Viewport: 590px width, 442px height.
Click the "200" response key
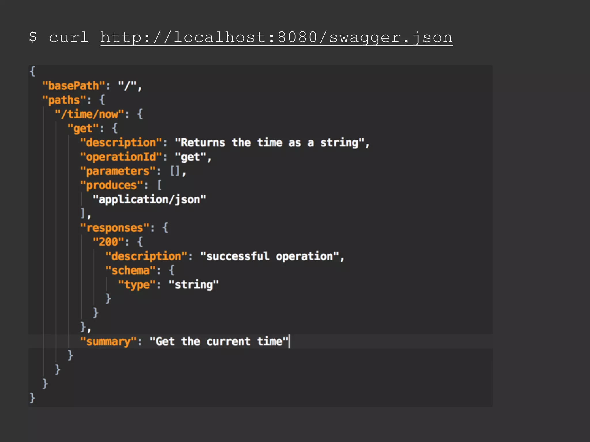click(x=108, y=242)
